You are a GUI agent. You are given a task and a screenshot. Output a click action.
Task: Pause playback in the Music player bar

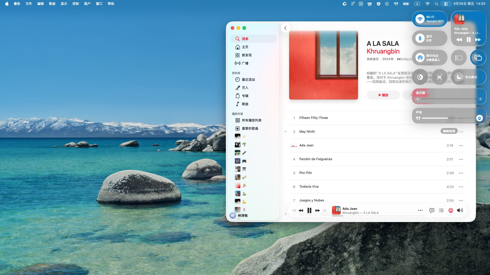click(x=309, y=211)
